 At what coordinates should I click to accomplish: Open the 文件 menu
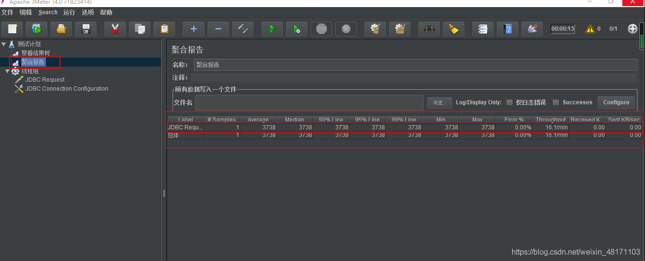pos(7,12)
